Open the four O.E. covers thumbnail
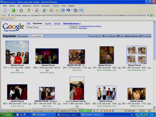156x117 pixels. [x=136, y=55]
